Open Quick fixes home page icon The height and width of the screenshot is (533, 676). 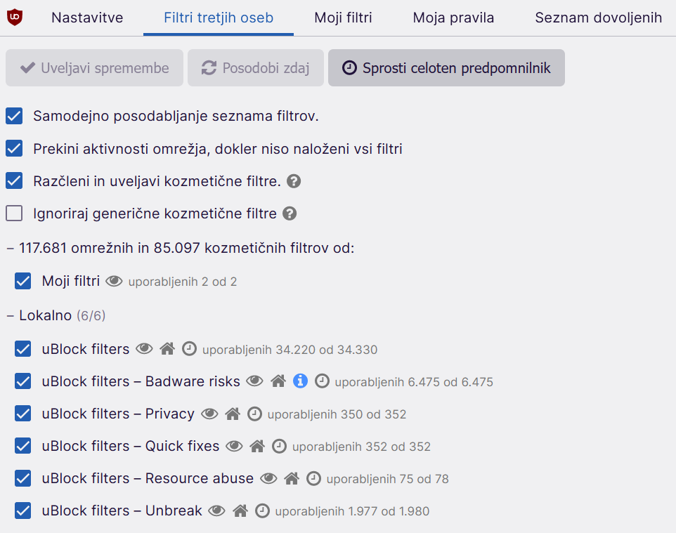pos(257,446)
